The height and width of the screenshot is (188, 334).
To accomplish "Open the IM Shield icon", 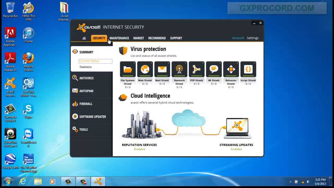I will pyautogui.click(x=214, y=69).
